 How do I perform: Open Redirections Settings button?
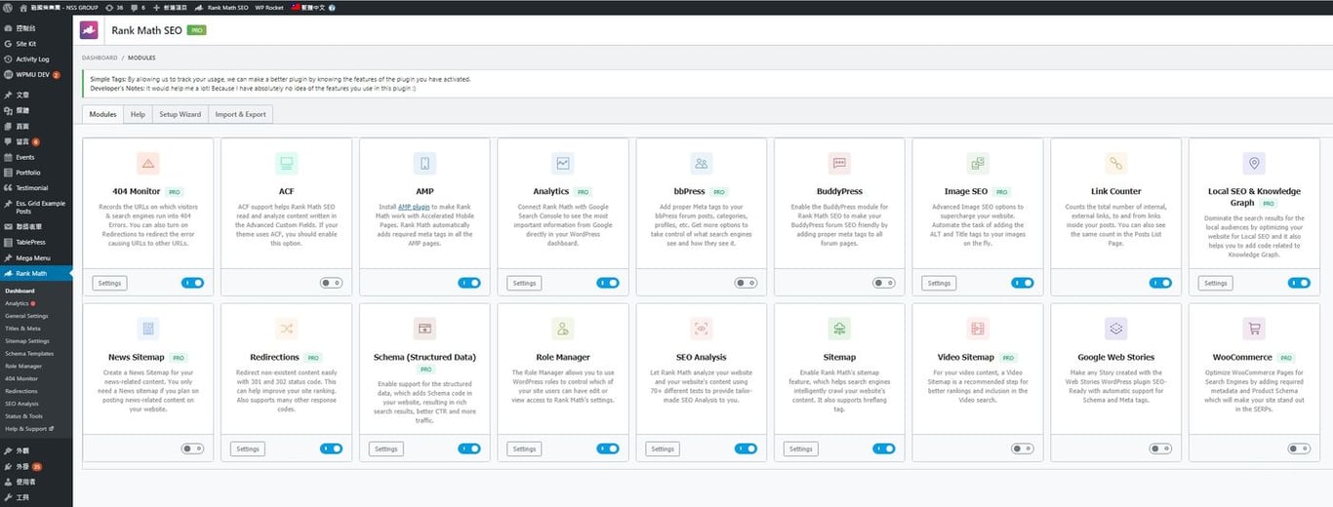point(248,448)
